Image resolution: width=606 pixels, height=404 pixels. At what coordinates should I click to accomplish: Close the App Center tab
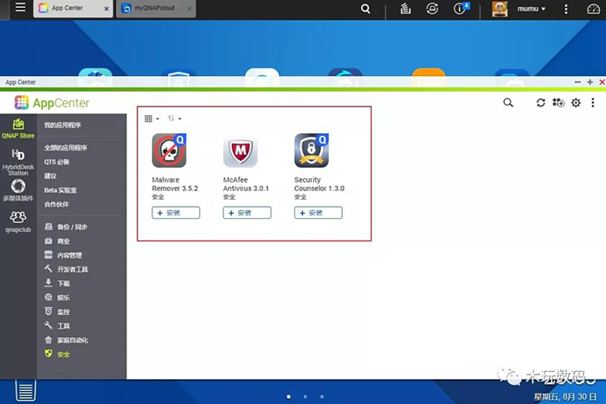pyautogui.click(x=106, y=9)
